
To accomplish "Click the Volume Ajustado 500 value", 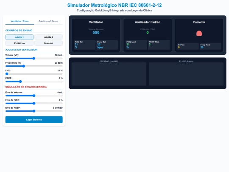I will pos(96,33).
